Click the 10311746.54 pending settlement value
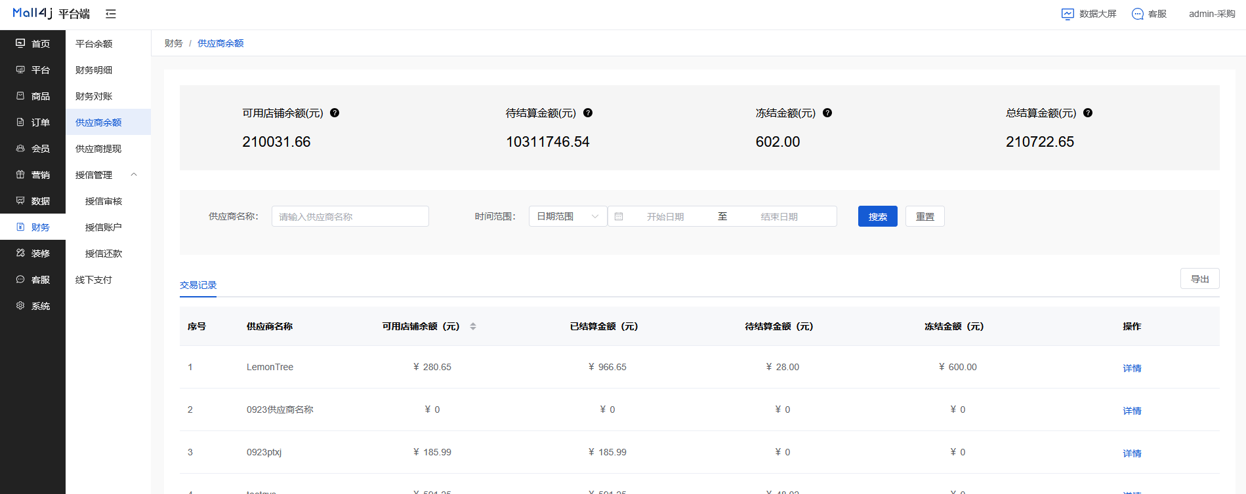This screenshot has height=494, width=1246. point(548,142)
